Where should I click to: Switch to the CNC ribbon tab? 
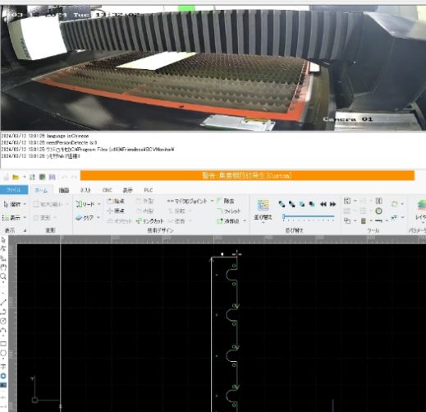point(108,190)
